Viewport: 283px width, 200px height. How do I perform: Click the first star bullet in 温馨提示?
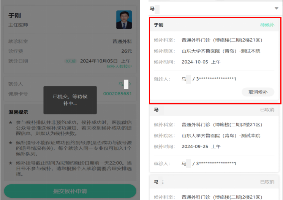[11, 123]
